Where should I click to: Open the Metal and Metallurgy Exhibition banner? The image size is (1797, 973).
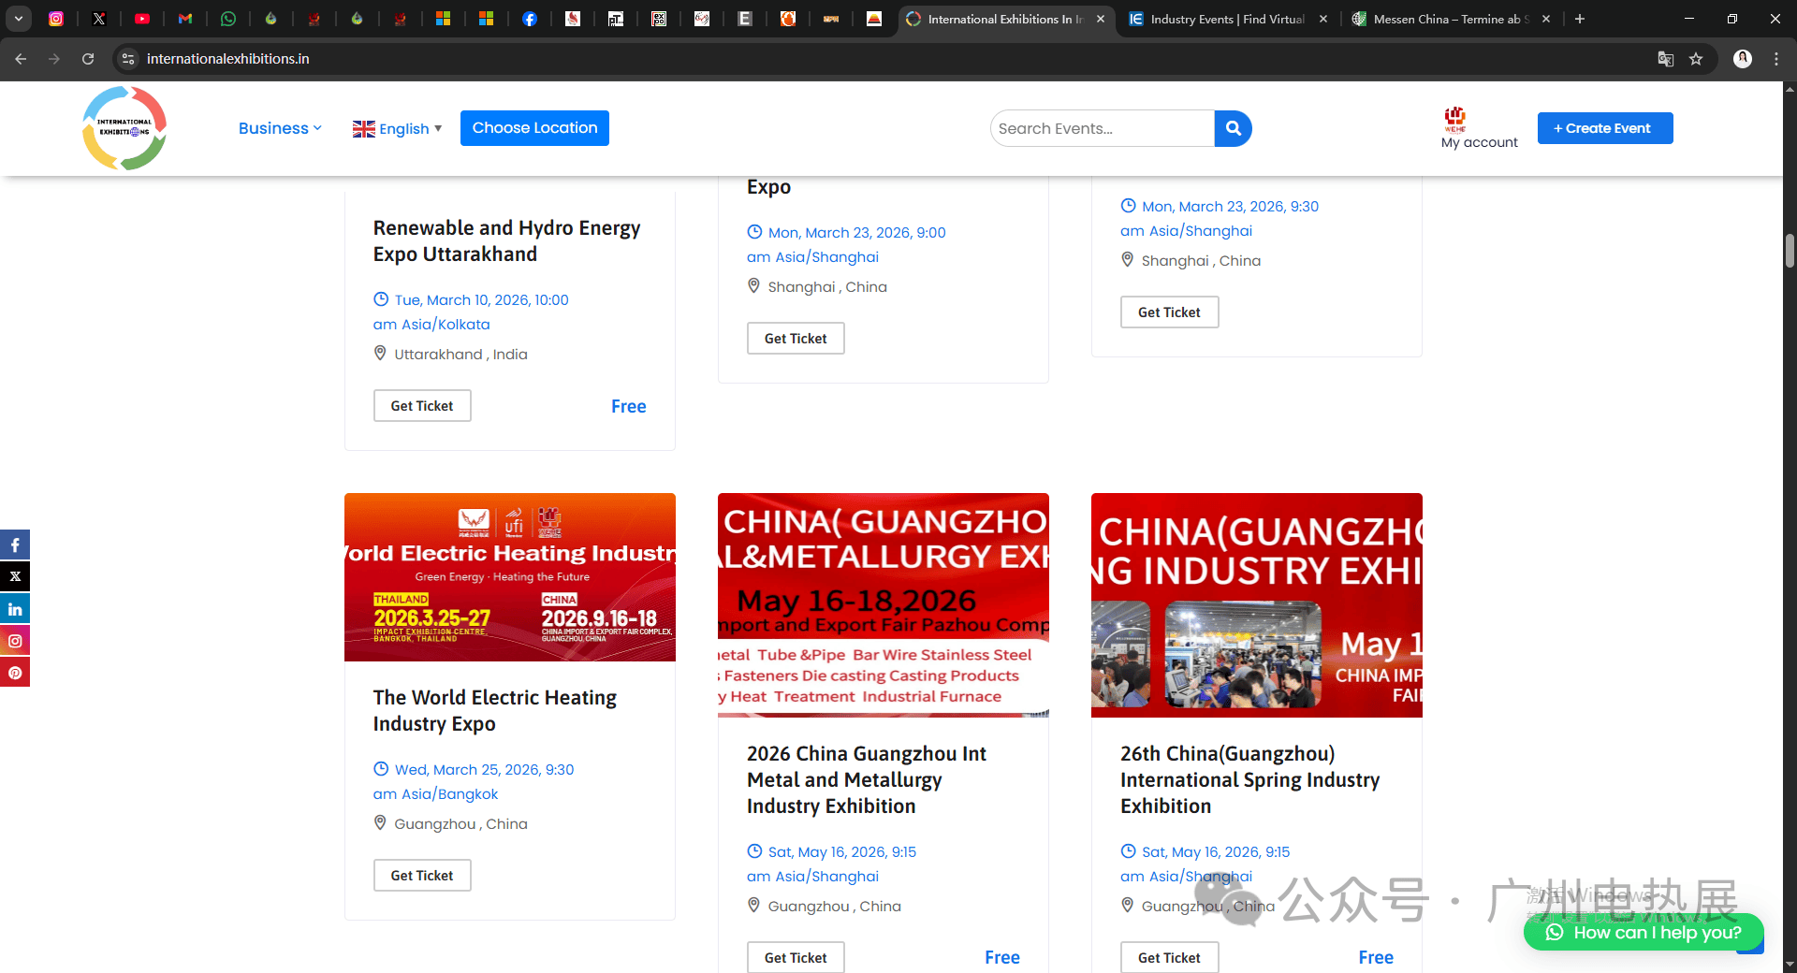883,604
